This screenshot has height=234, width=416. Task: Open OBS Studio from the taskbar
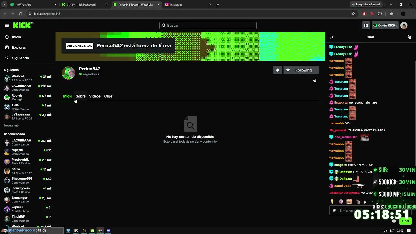point(84,231)
